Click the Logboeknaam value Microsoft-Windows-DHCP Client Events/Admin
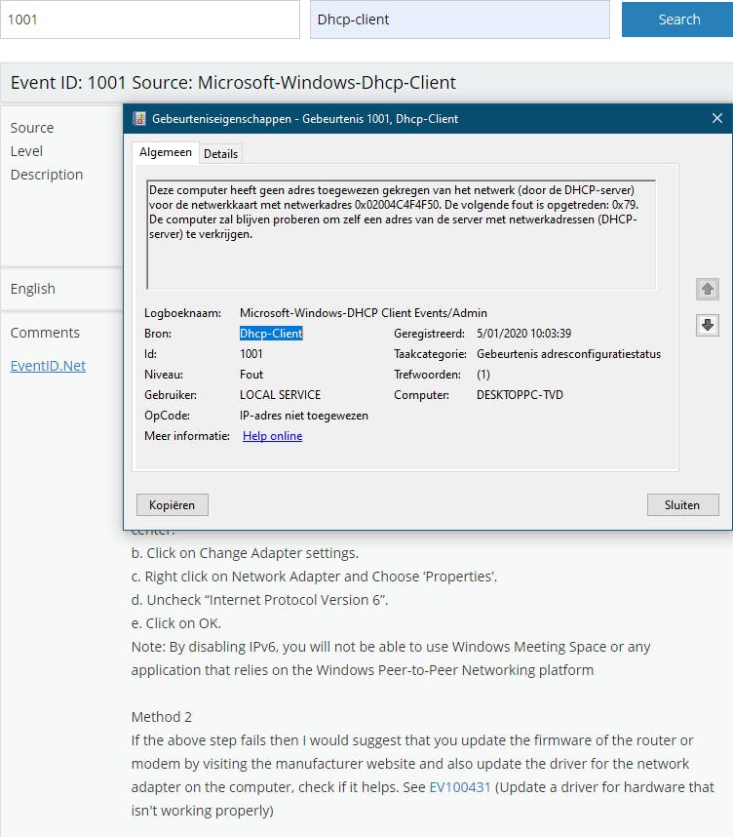The height and width of the screenshot is (837, 733). pos(364,313)
